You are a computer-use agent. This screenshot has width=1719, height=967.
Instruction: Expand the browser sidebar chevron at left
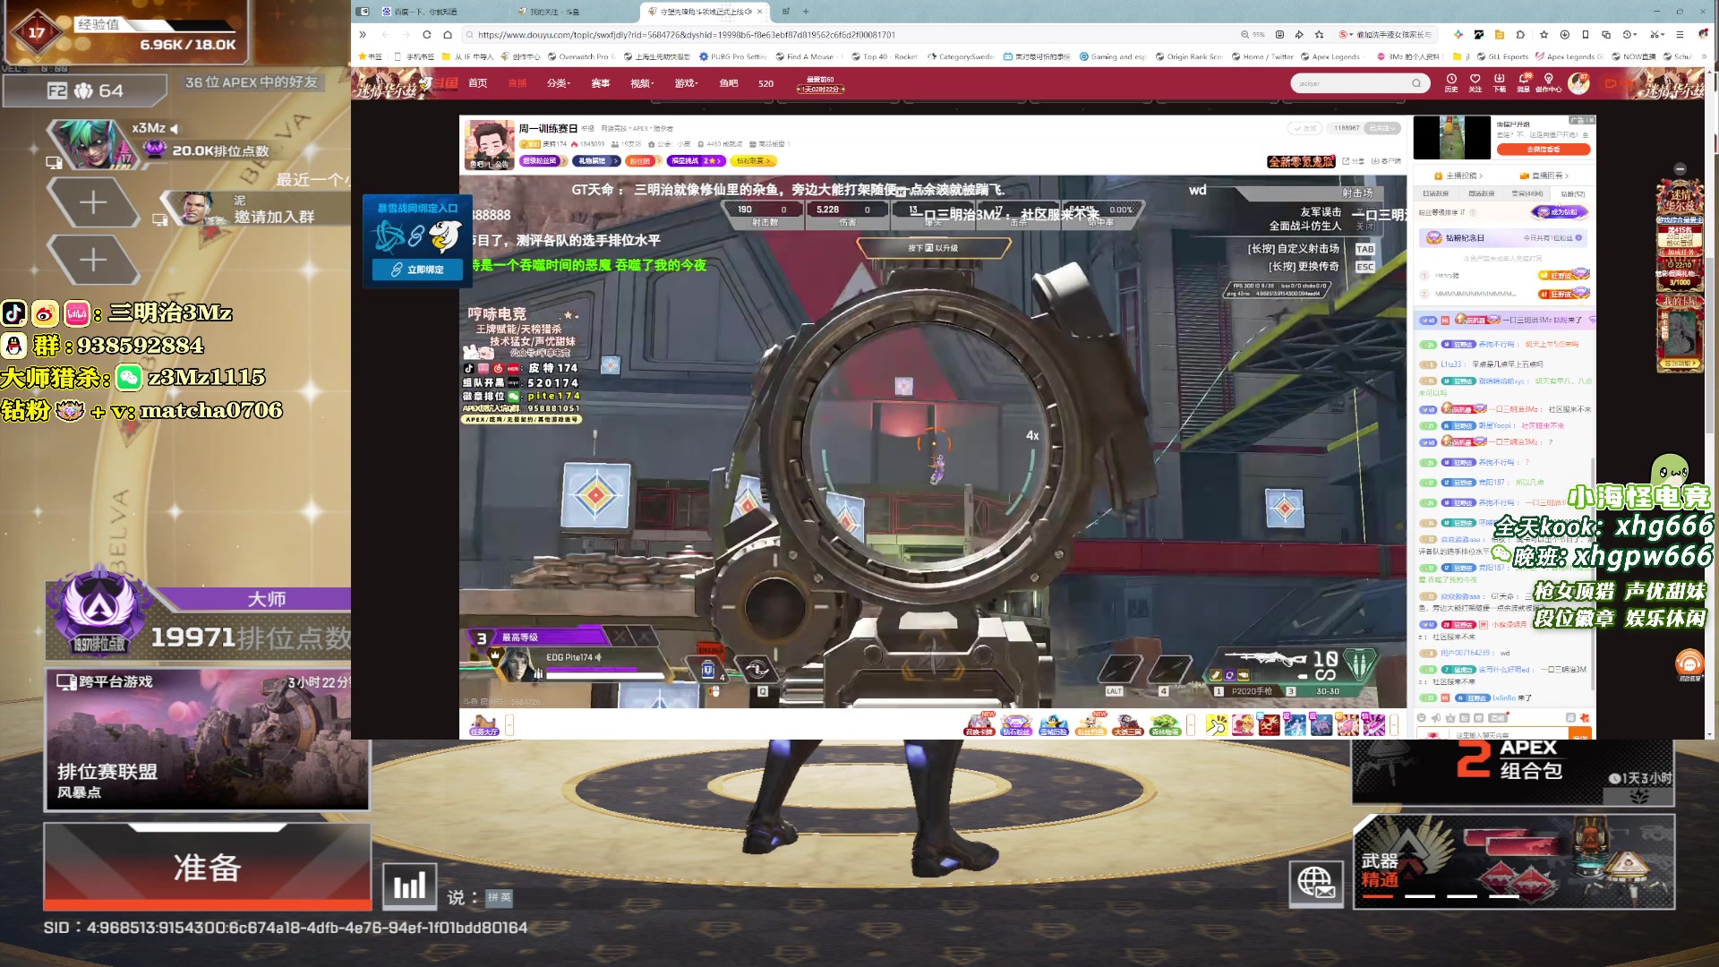(363, 35)
